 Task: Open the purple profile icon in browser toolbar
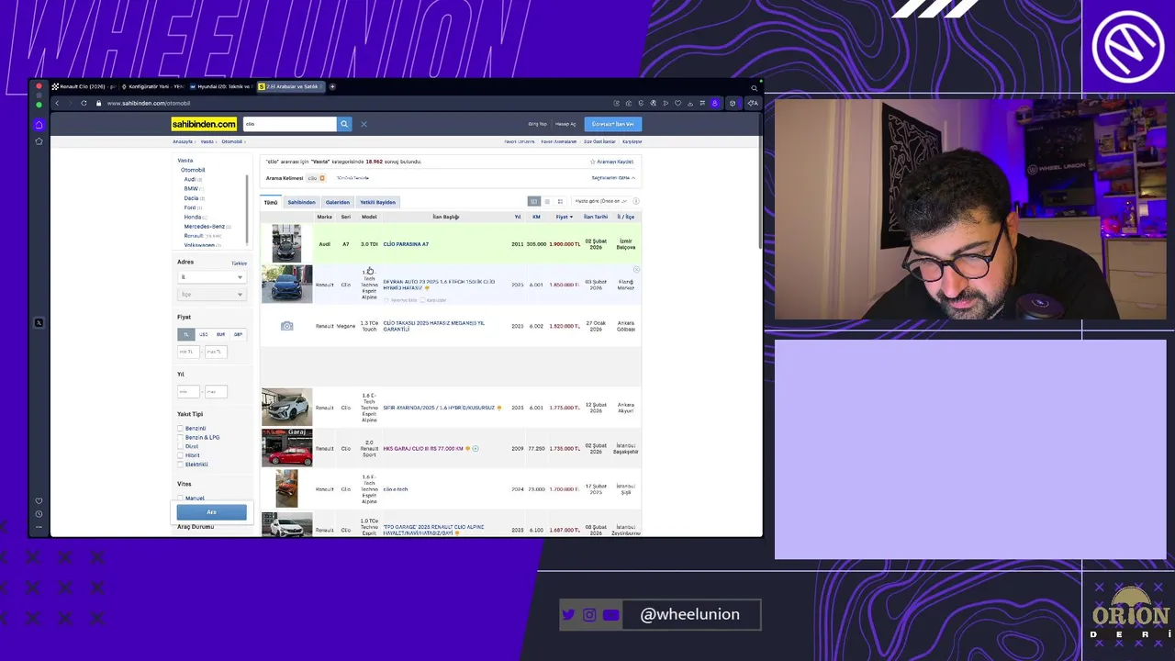715,103
